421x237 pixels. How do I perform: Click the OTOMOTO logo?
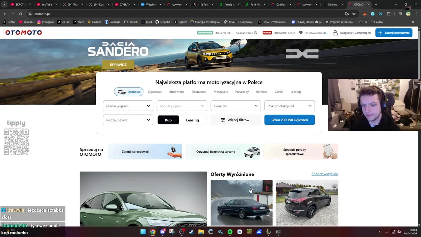pos(24,33)
